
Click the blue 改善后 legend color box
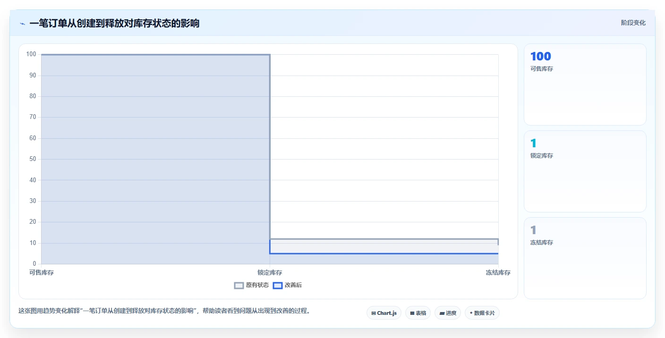(278, 285)
